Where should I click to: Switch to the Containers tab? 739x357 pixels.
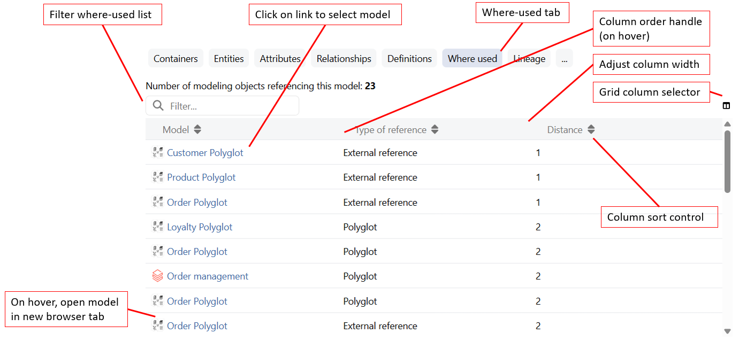click(x=176, y=59)
